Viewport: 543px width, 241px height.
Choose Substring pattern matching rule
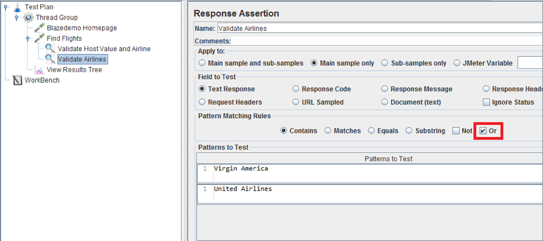tap(409, 131)
